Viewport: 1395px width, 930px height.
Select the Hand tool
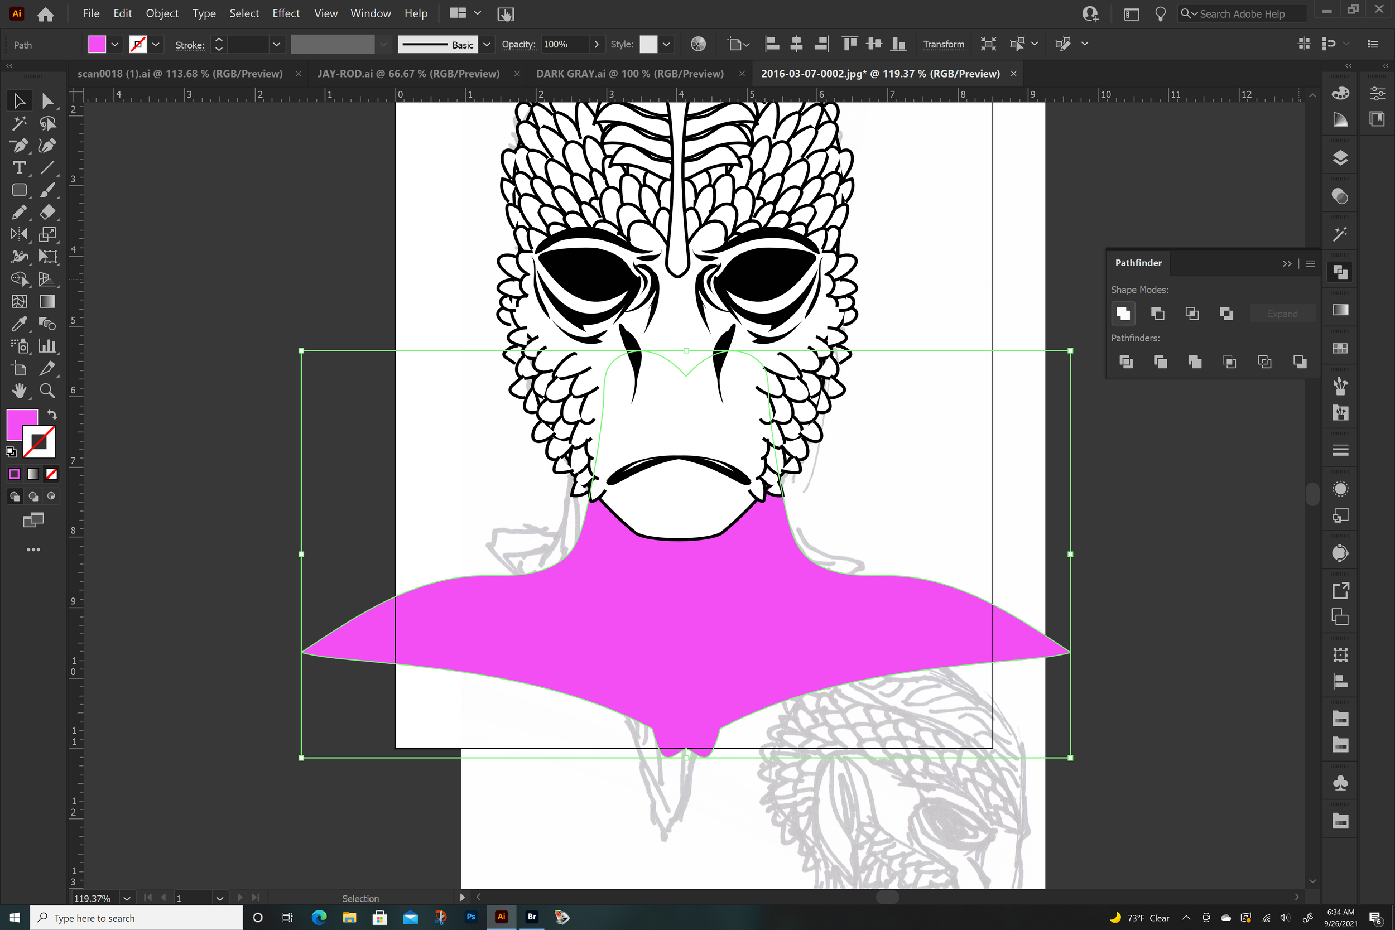(x=19, y=391)
